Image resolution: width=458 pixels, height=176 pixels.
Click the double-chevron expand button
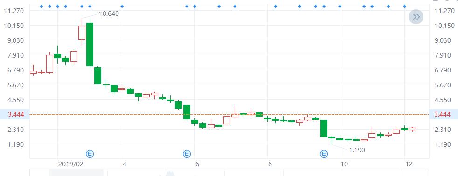point(416,17)
